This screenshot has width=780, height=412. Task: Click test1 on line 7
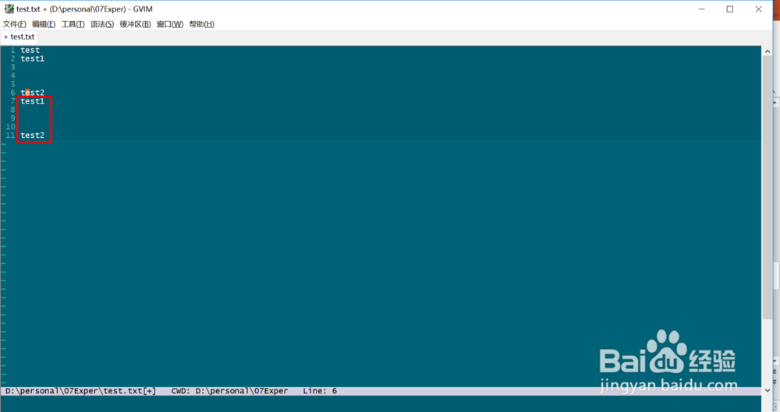[32, 101]
